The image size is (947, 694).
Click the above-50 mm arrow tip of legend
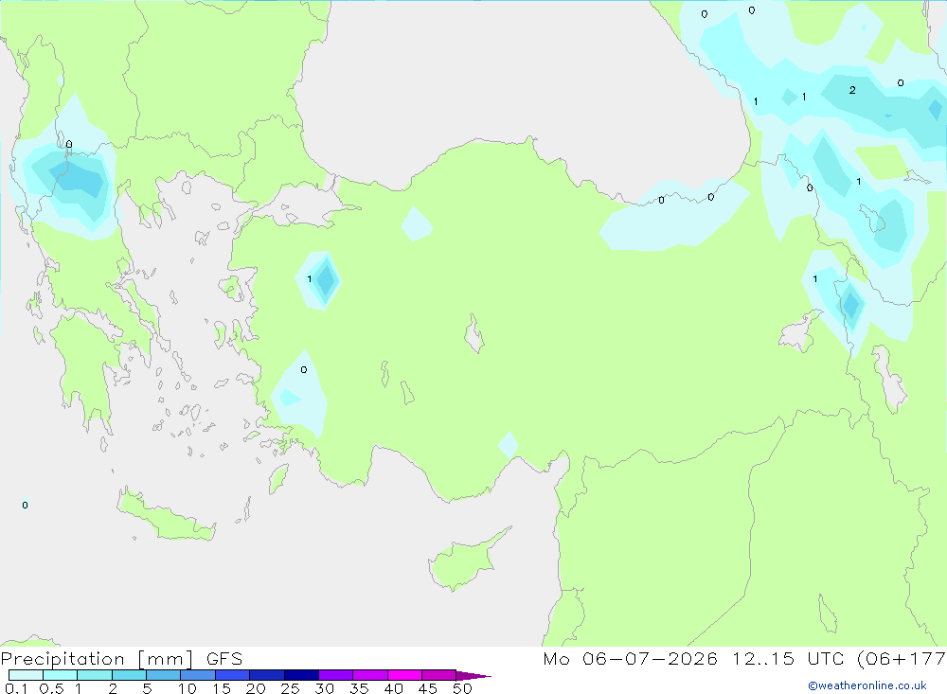coord(473,675)
